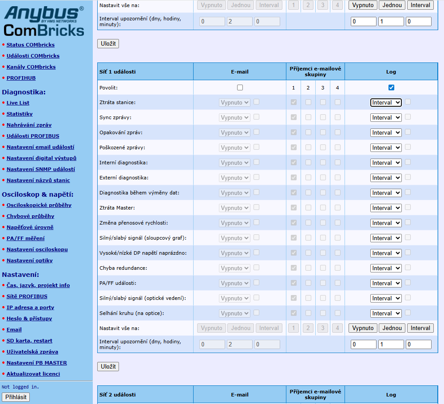Focus Síť 1 Log interval hours field
Viewport: 444px width, 404px height.
[x=391, y=344]
